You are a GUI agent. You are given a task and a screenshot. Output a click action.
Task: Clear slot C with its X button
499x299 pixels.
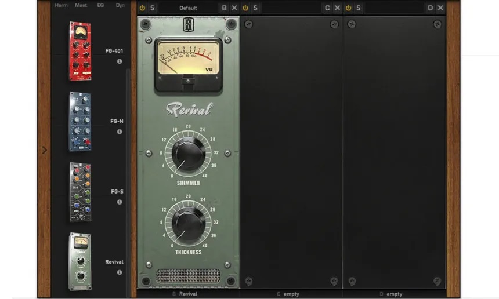337,8
